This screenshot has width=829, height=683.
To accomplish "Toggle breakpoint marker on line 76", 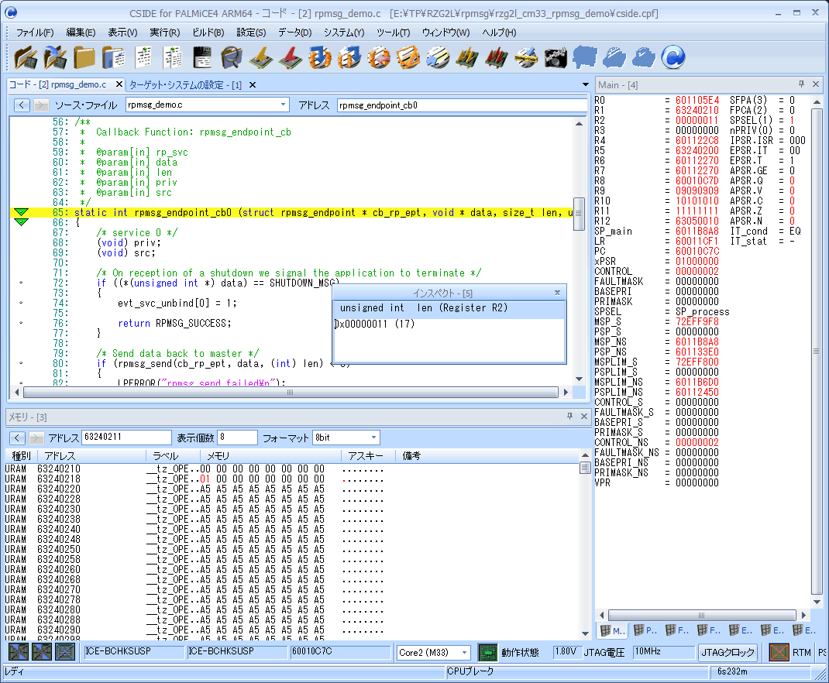I will [21, 323].
